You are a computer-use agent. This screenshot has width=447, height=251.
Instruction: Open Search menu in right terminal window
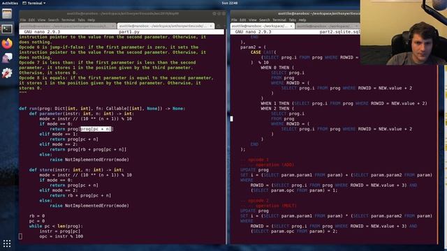tap(265, 20)
